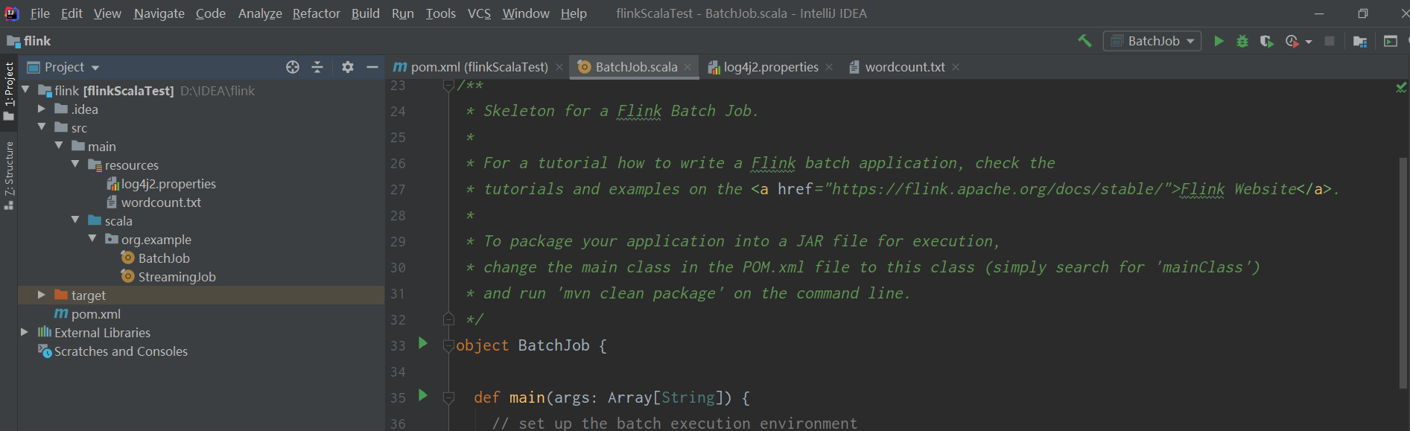The height and width of the screenshot is (431, 1410).
Task: Click the profiler run icon
Action: click(1292, 41)
